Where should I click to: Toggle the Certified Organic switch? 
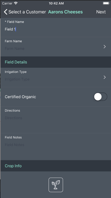click(101, 97)
